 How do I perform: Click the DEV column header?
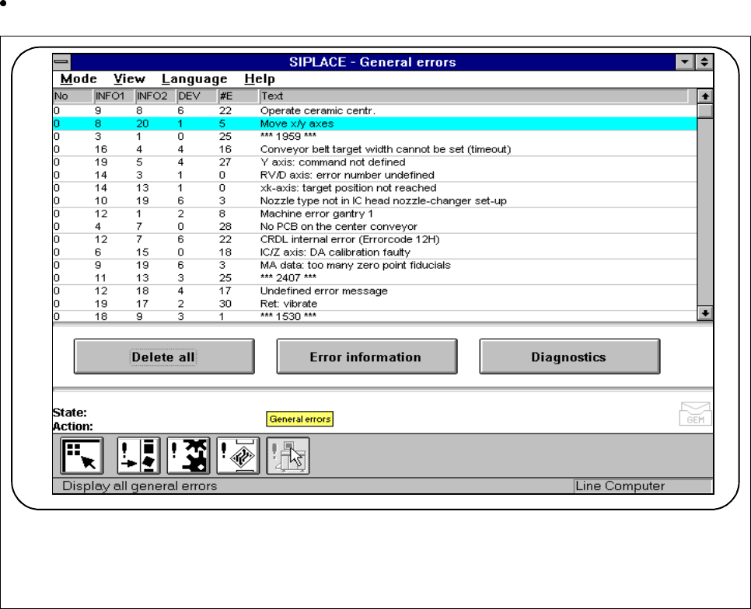[x=197, y=96]
